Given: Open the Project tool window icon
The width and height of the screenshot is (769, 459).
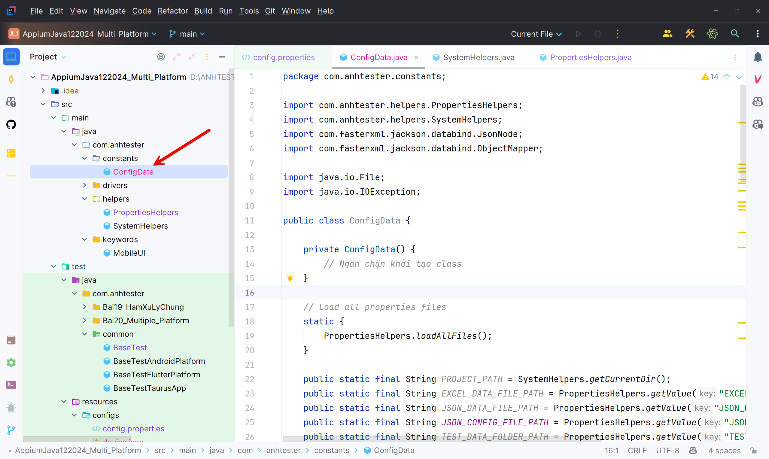Looking at the screenshot, I should [x=11, y=57].
